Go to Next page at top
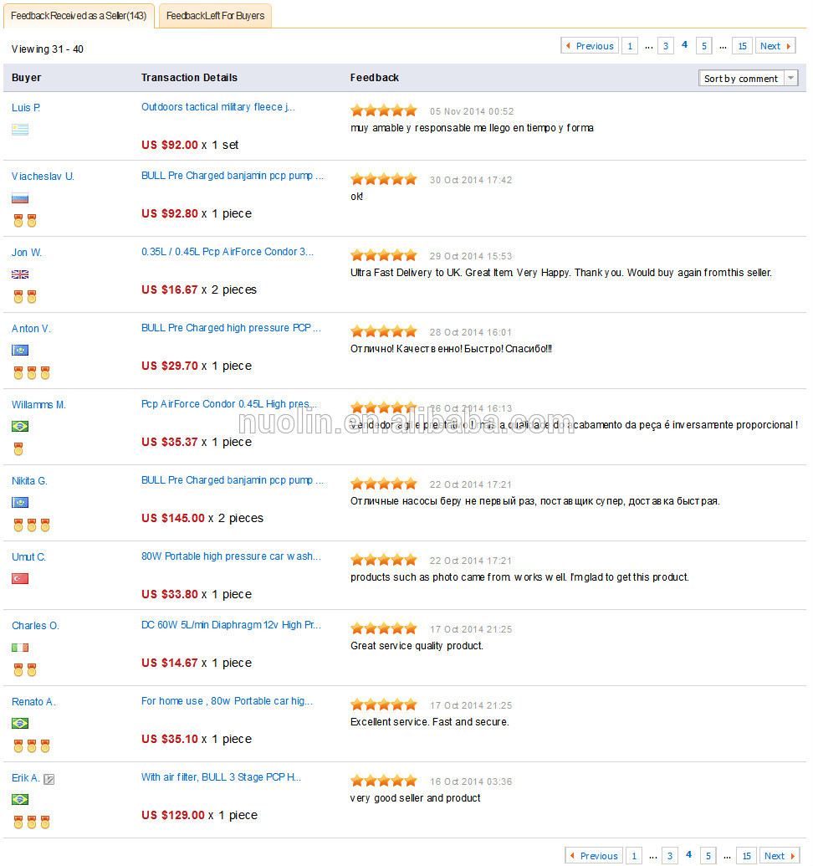The image size is (813, 866). (776, 46)
